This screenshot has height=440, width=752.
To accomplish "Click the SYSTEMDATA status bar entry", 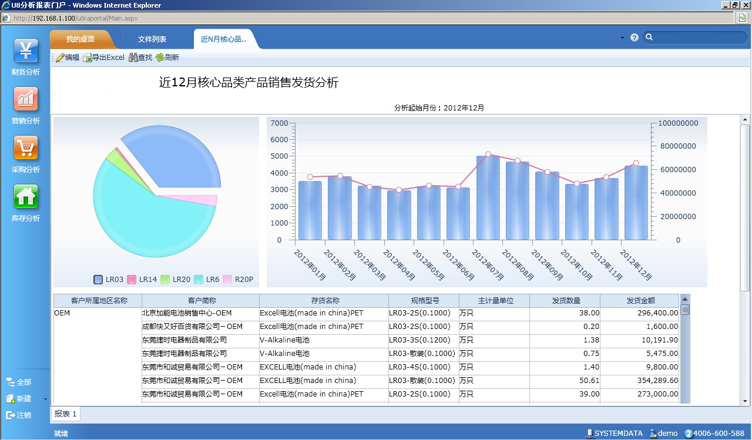I will click(x=615, y=434).
